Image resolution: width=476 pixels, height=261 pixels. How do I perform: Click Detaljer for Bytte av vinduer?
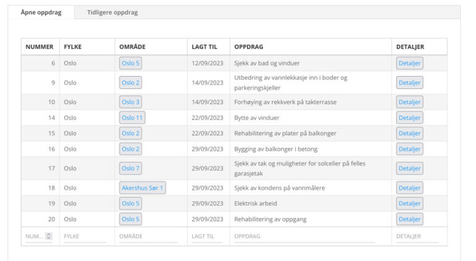pos(409,118)
